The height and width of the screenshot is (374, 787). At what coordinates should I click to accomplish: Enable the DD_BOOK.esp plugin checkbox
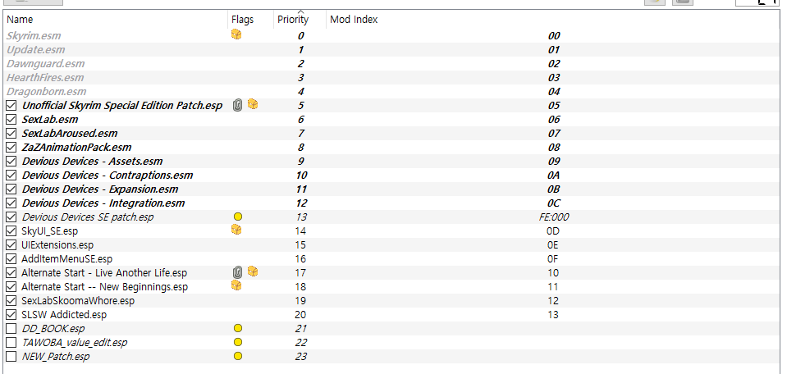[11, 329]
